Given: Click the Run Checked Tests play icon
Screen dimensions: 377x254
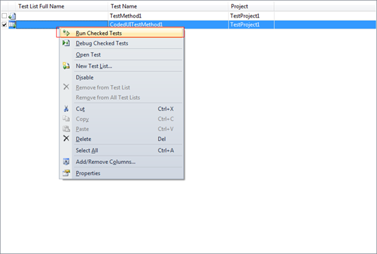Looking at the screenshot, I should coord(66,33).
